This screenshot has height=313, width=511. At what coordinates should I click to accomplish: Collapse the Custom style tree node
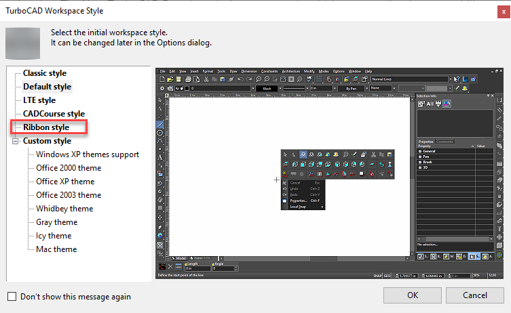click(16, 141)
